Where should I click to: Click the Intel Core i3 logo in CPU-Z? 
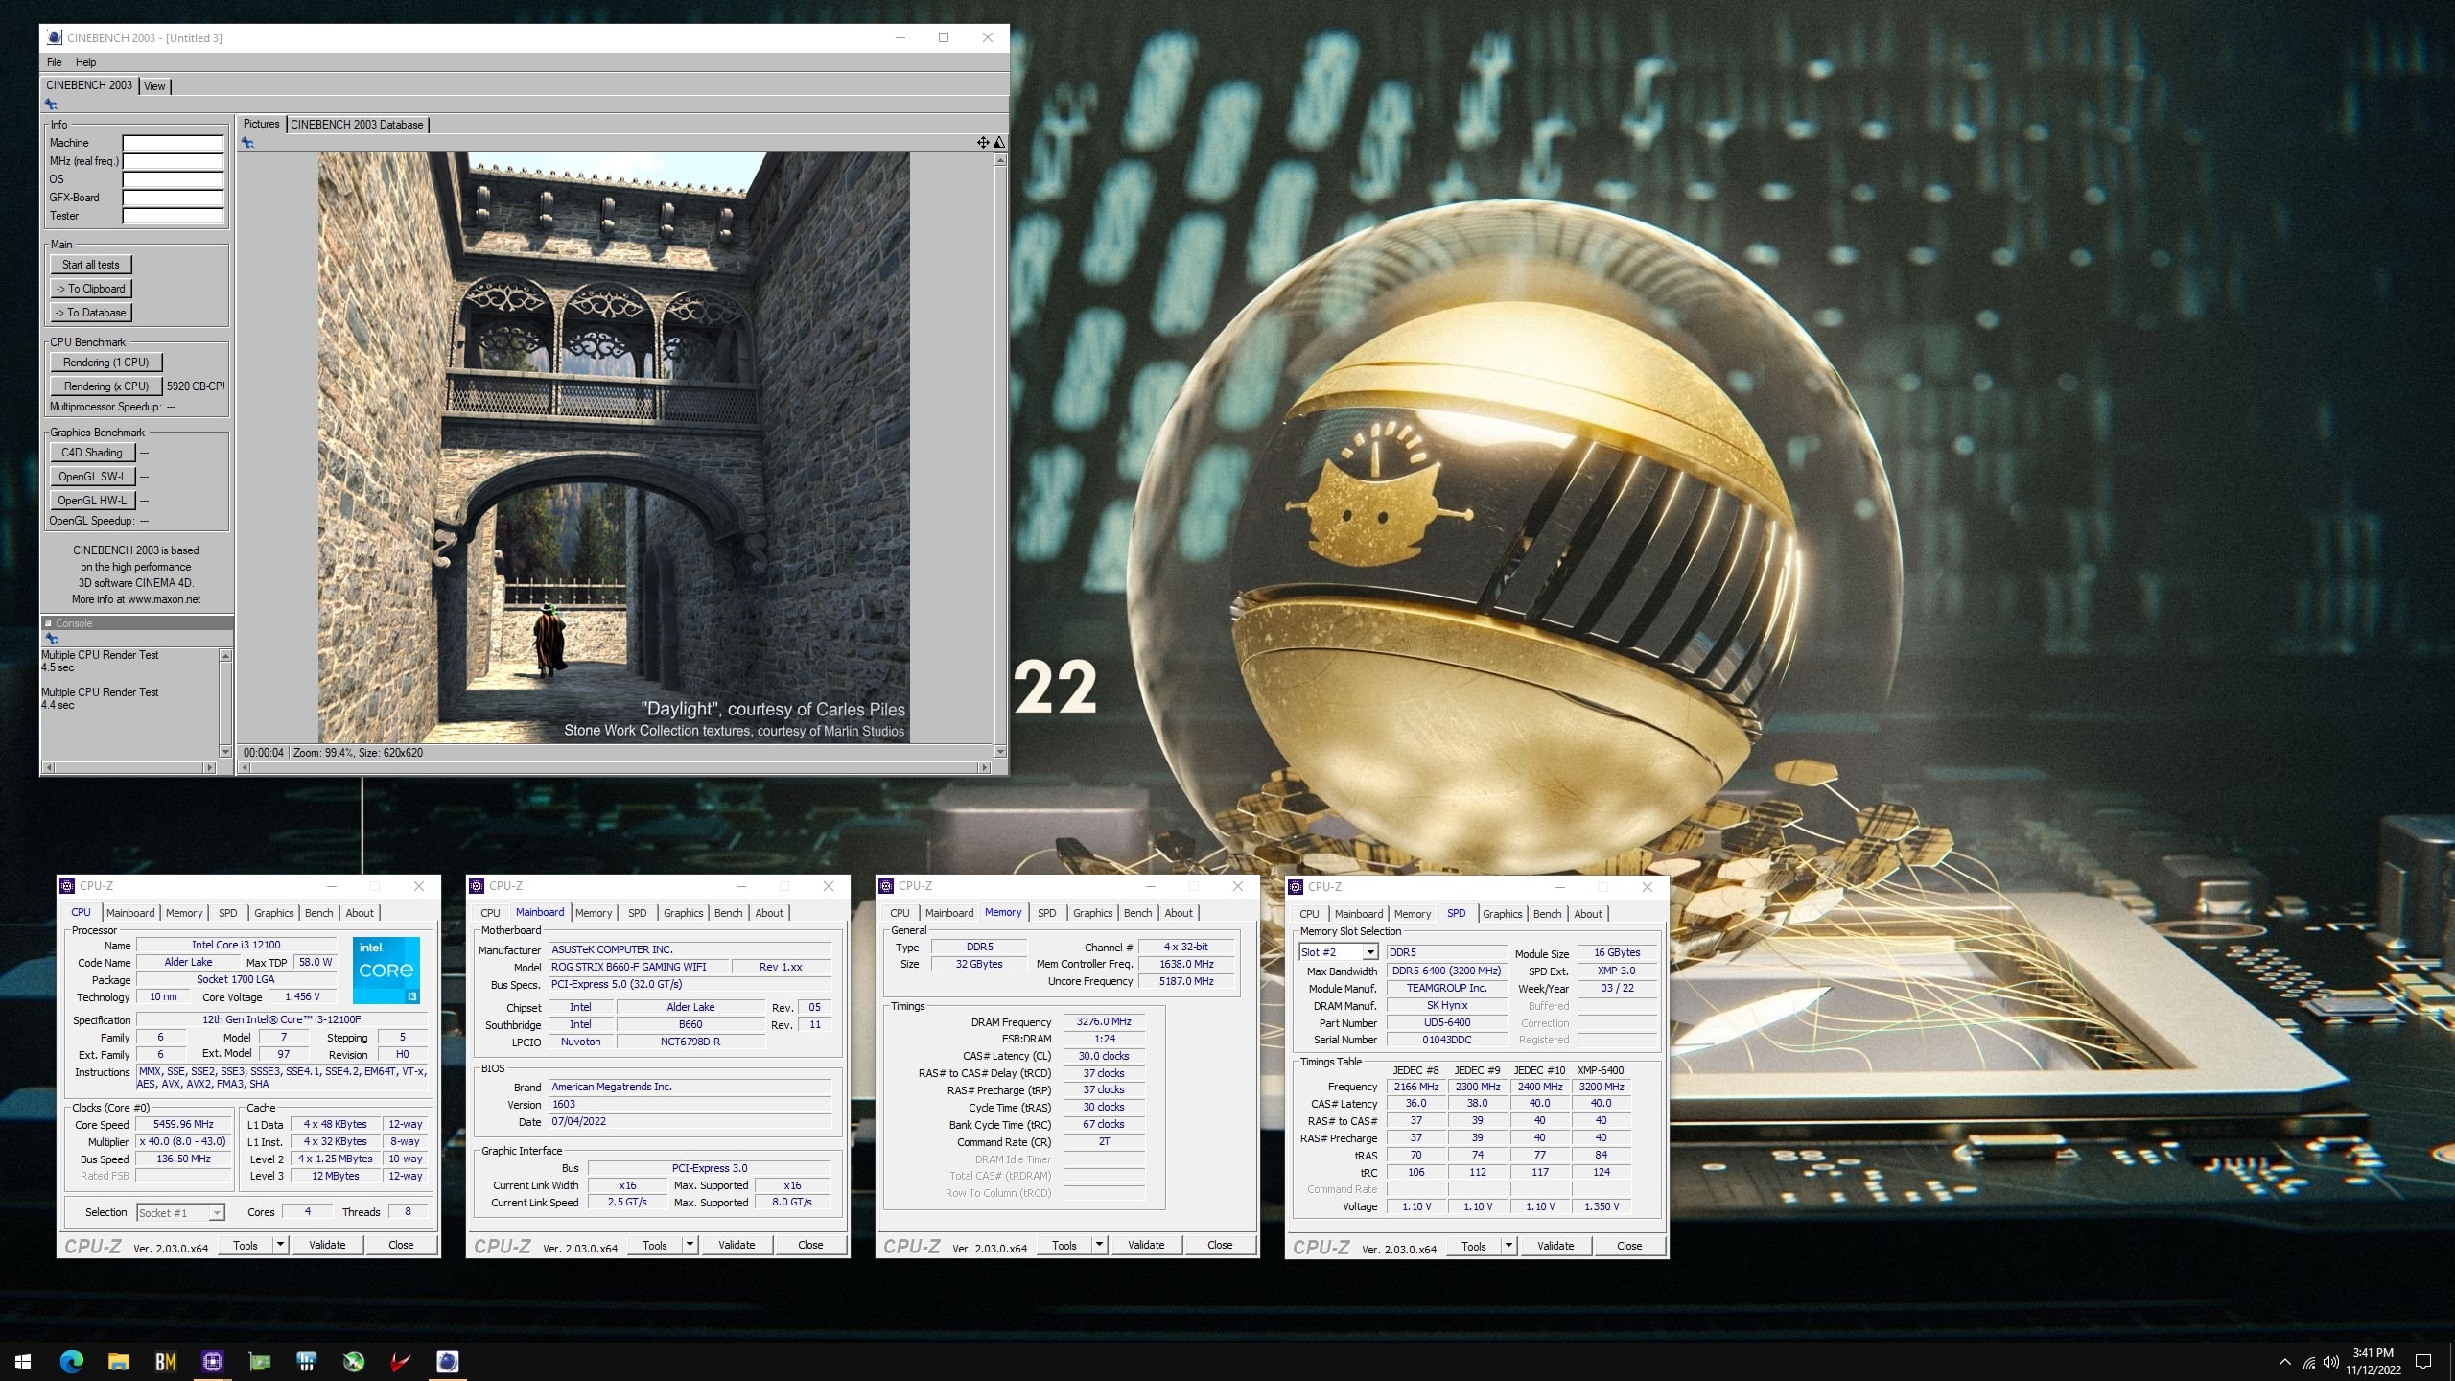pos(386,971)
